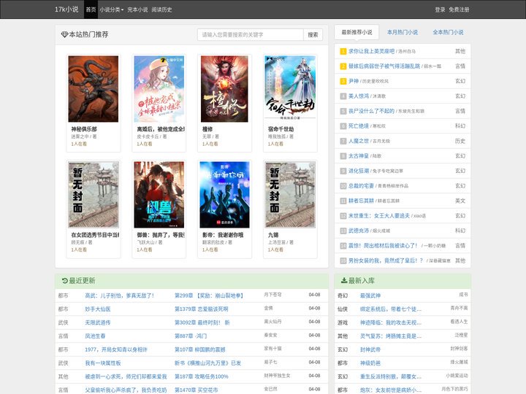This screenshot has height=394, width=526.
Task: Open 神迹降临:我的攻击无视… entry
Action: point(391,322)
